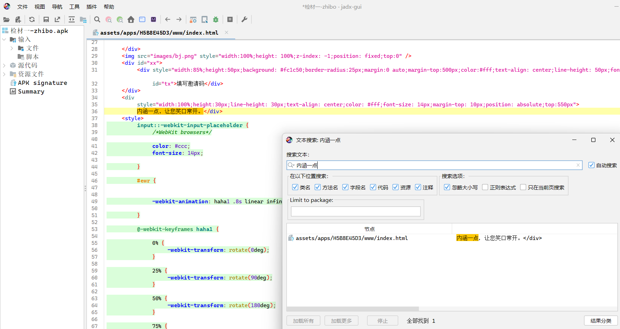The height and width of the screenshot is (329, 620).
Task: Collapse the 输入 tree node
Action: pos(4,39)
